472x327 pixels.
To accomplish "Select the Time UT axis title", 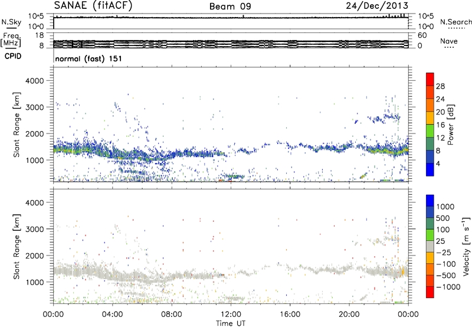I will tap(231, 323).
